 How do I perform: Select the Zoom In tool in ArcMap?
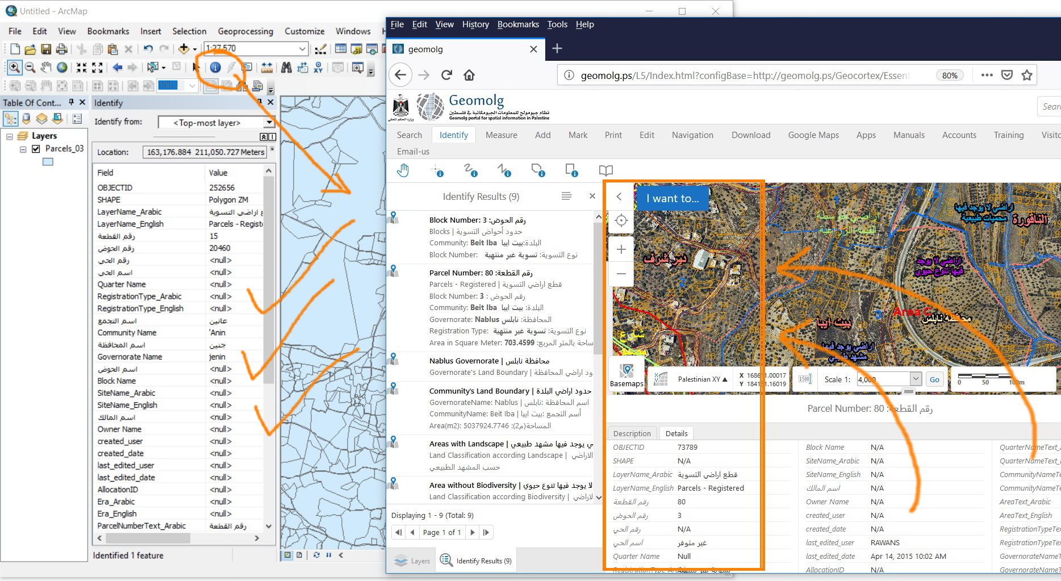click(x=14, y=68)
